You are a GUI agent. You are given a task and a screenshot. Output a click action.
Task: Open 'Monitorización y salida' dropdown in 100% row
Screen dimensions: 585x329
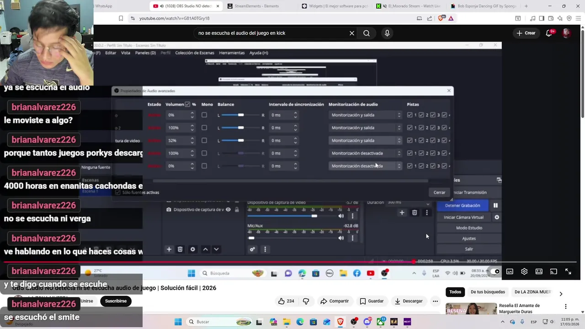[365, 127]
